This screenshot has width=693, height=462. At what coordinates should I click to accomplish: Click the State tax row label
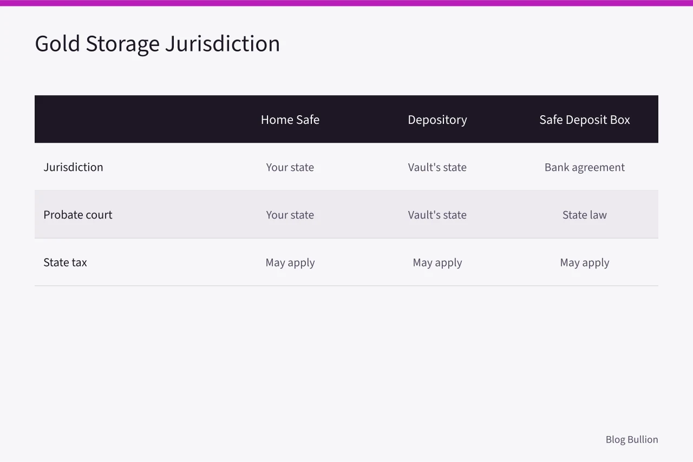tap(65, 262)
